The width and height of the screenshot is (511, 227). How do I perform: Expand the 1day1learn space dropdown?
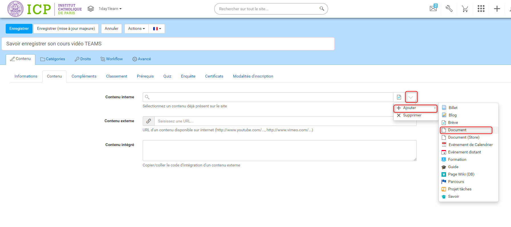(110, 9)
